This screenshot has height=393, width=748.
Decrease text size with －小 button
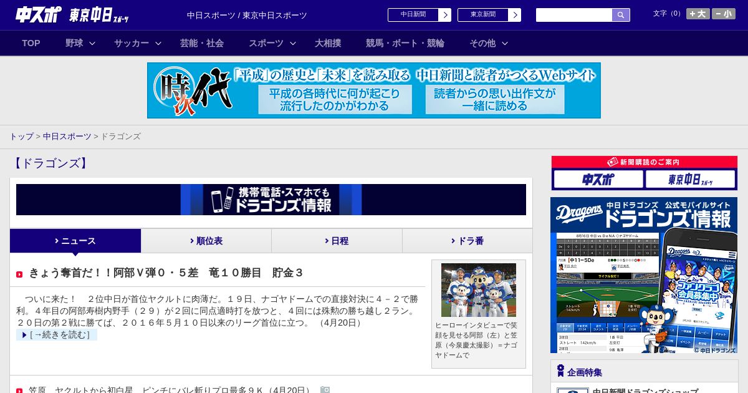[724, 14]
